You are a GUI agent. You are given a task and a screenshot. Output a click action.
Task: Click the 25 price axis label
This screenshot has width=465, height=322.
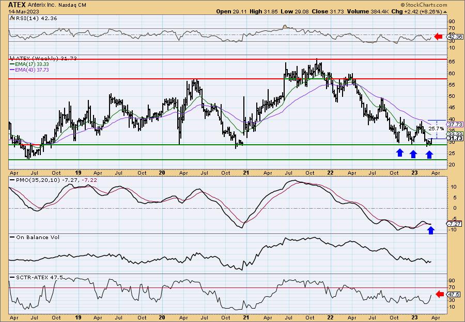coord(452,153)
